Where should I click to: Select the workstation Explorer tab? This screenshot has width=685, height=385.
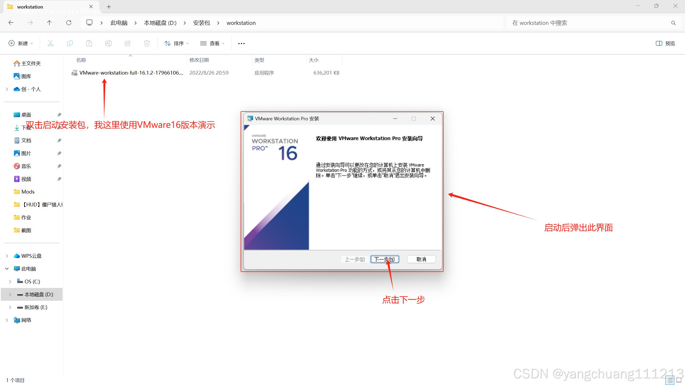point(51,7)
